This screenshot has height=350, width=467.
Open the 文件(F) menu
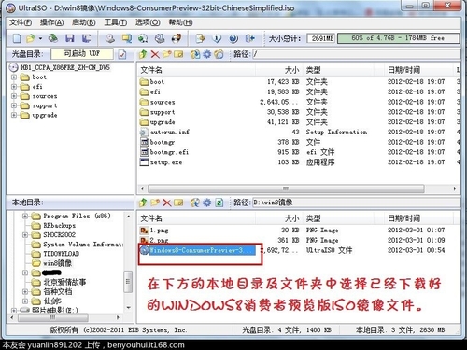[x=21, y=22]
